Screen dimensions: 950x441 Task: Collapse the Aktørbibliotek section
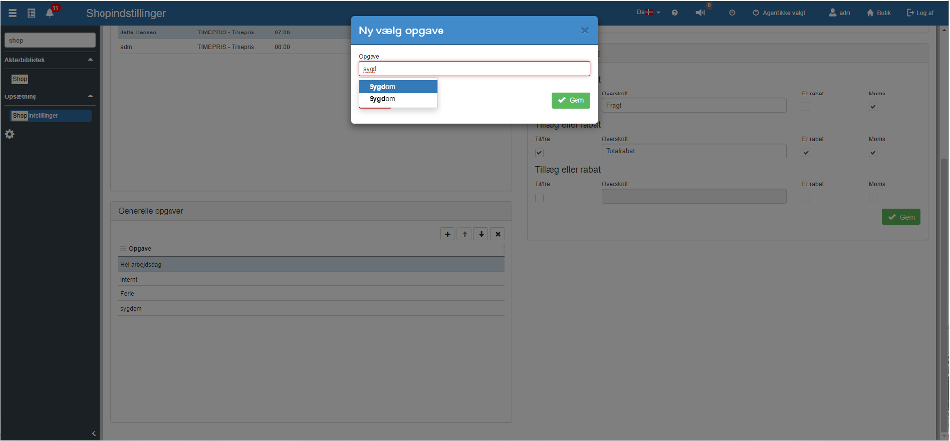[x=91, y=60]
